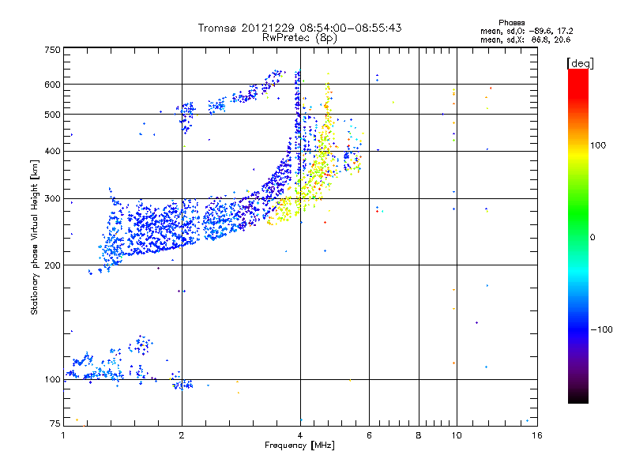632x474 pixels.
Task: Click the y-axis tick label '300'
Action: (52, 199)
